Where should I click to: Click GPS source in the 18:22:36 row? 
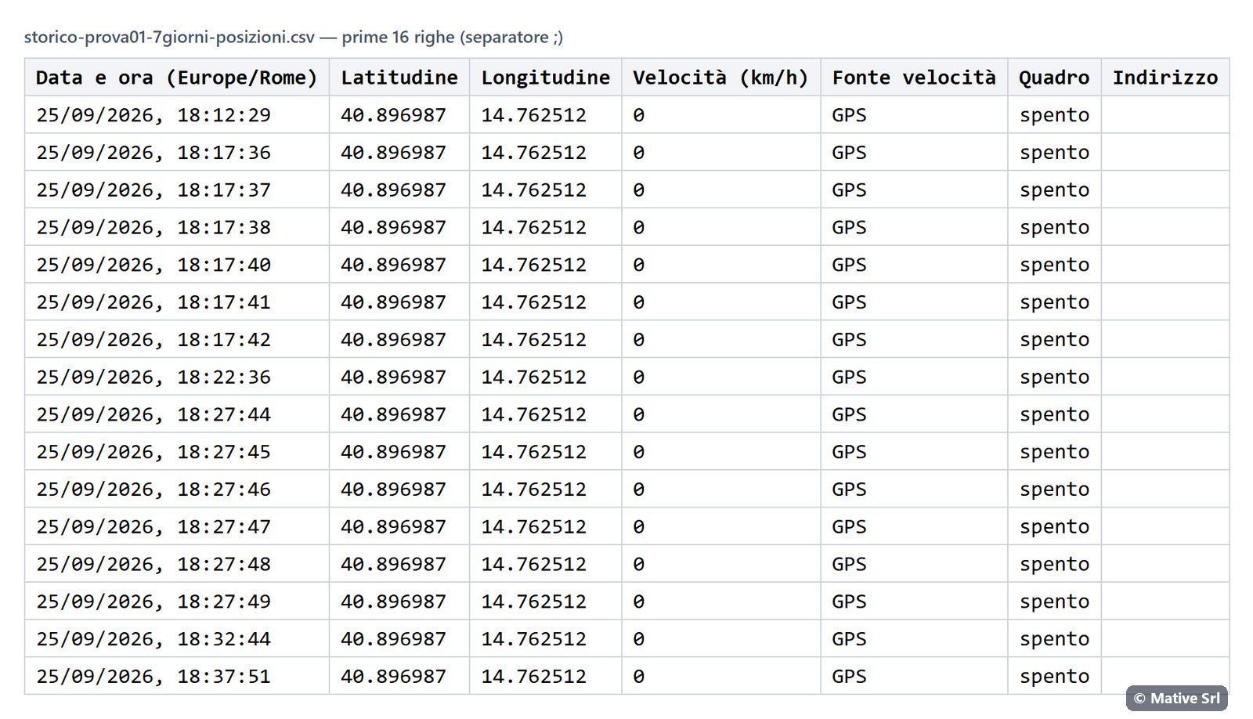tap(849, 378)
